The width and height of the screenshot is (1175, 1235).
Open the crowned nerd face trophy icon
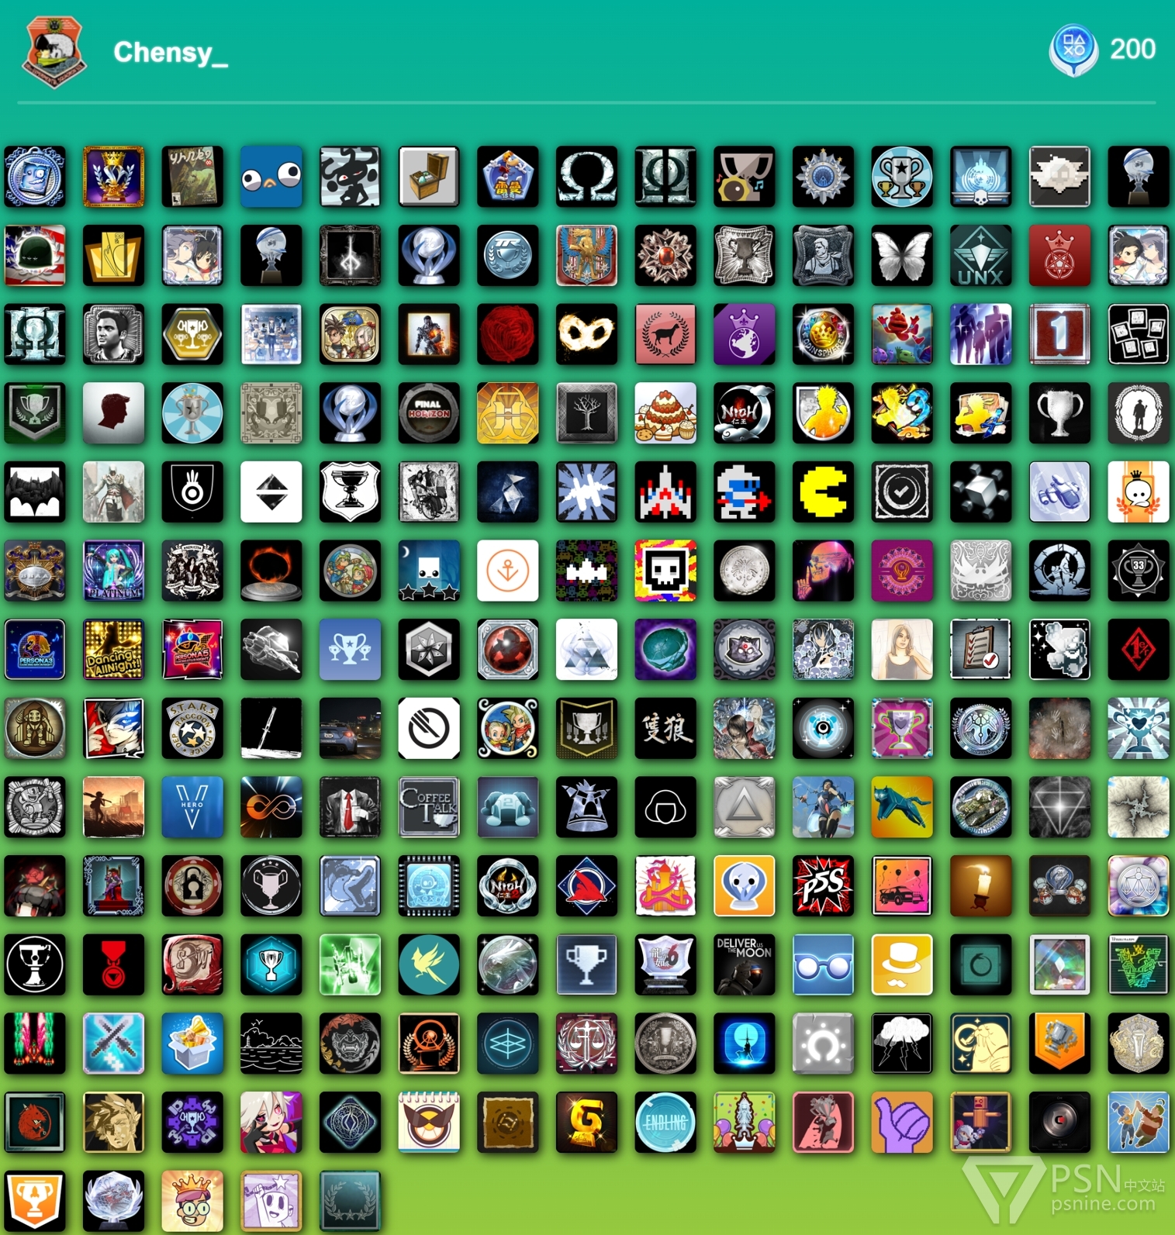(192, 1200)
